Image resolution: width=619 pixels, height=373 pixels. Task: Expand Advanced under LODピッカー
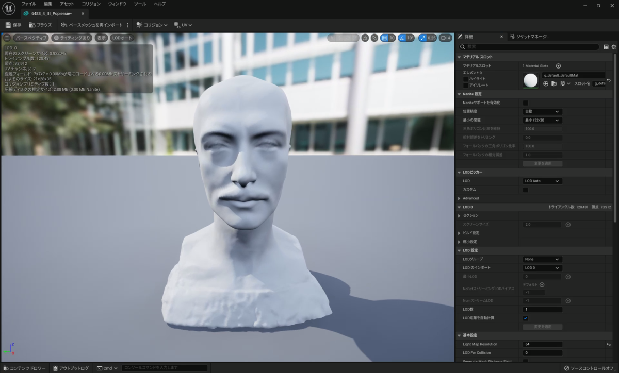point(459,198)
